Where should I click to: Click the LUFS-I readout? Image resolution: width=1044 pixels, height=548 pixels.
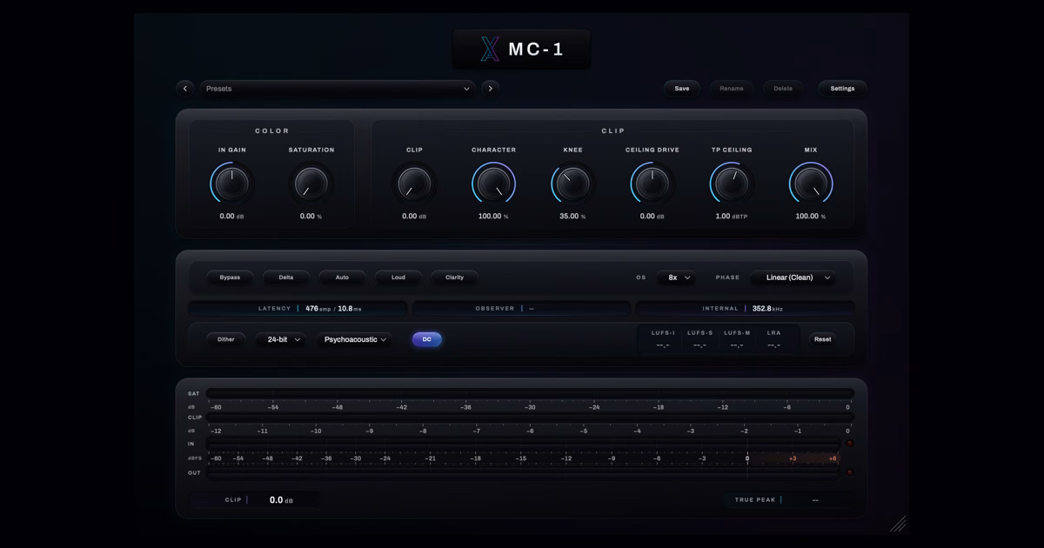coord(662,339)
